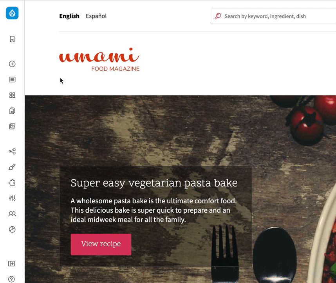Open the Blocks grid icon
This screenshot has height=283, width=336.
pyautogui.click(x=12, y=95)
